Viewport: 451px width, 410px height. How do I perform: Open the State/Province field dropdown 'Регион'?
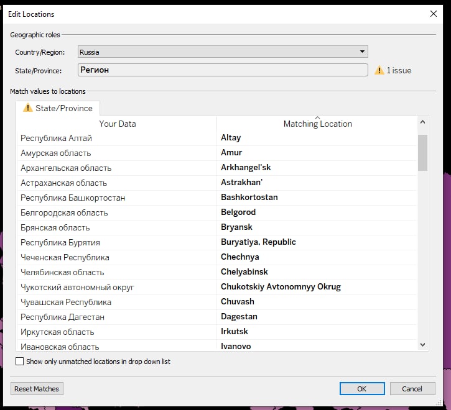(223, 70)
